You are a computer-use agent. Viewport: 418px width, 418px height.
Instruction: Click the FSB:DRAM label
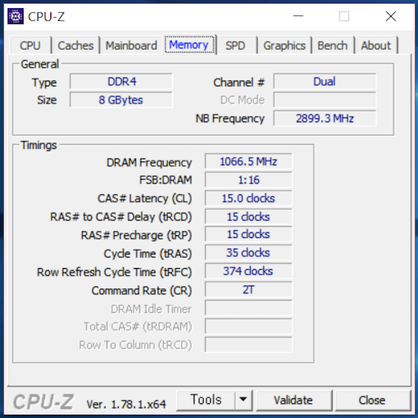166,180
